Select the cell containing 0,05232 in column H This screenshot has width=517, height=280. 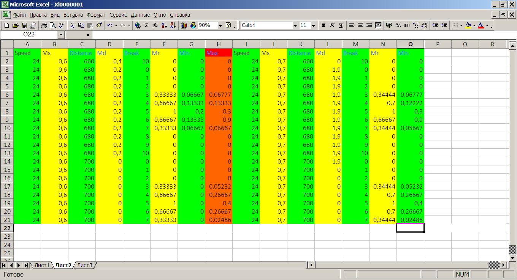[x=219, y=186]
